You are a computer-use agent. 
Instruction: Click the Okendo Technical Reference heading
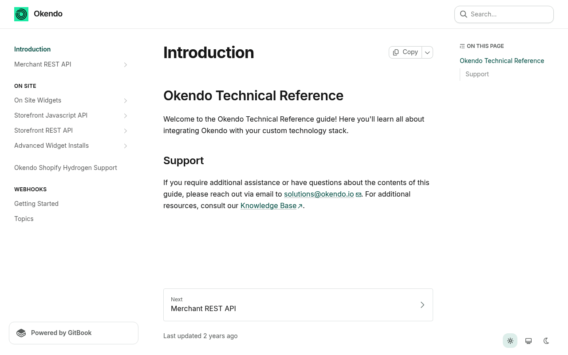pyautogui.click(x=253, y=95)
